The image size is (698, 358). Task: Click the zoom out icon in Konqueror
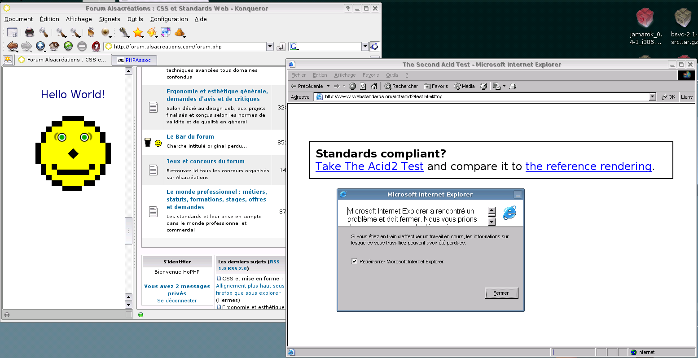[75, 32]
